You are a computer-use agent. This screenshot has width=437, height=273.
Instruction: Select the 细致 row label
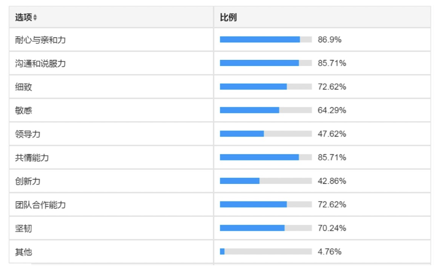click(x=24, y=87)
